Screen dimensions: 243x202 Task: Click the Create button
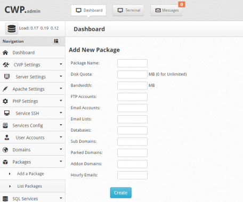[121, 192]
